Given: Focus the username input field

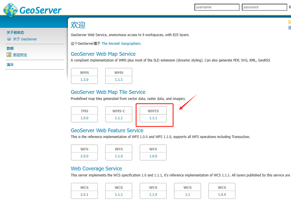Looking at the screenshot, I should pos(217,7).
